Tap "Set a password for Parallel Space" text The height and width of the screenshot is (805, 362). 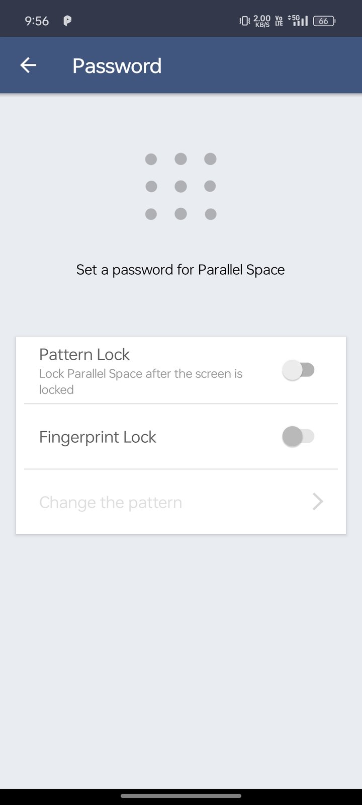pyautogui.click(x=180, y=270)
